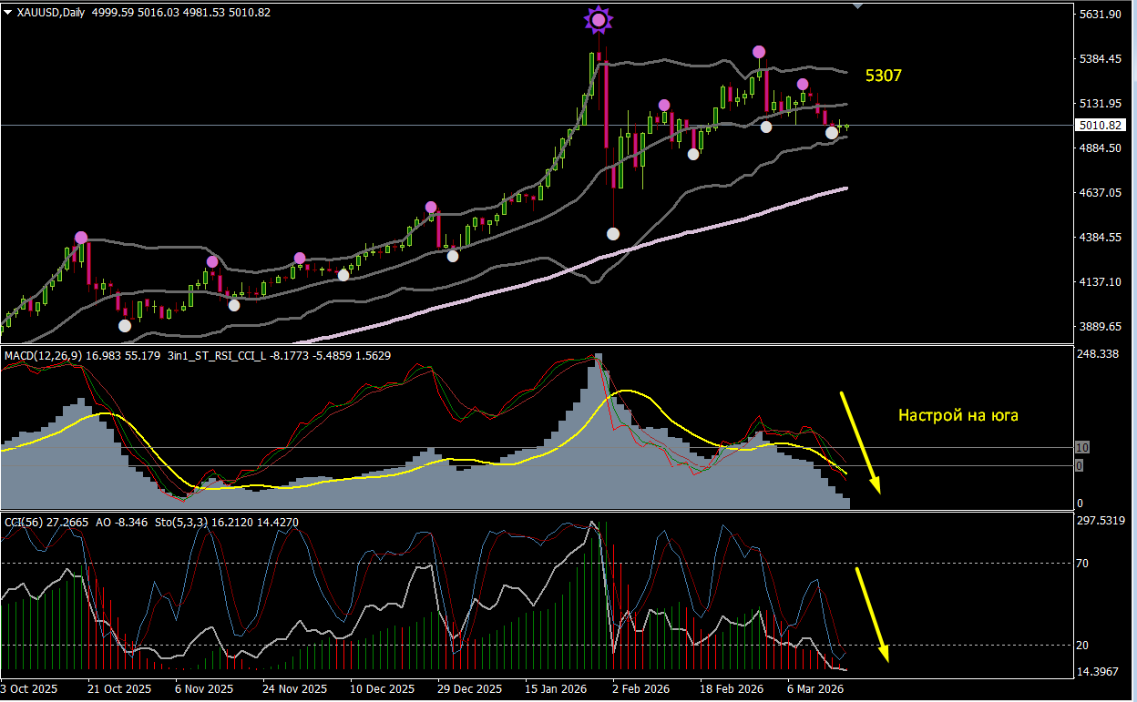Select the magenta circle signal near 2 Feb 2026

pyautogui.click(x=663, y=105)
